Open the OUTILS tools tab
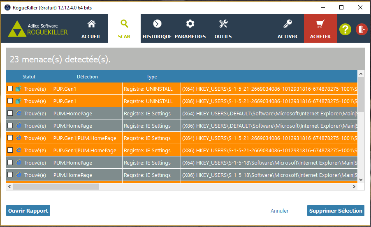This screenshot has width=371, height=227. pos(223,29)
